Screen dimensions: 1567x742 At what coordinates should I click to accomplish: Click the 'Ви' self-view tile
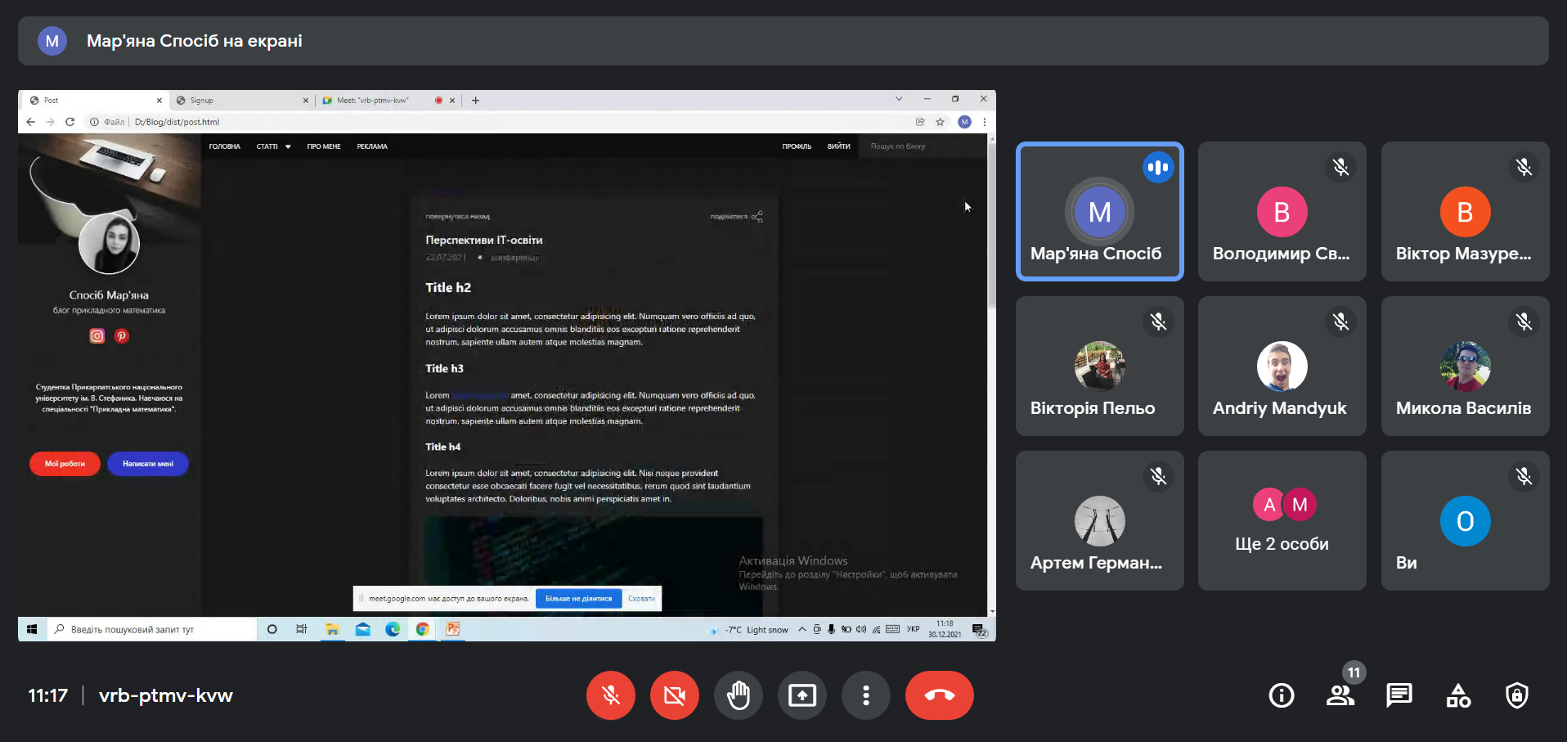tap(1466, 520)
